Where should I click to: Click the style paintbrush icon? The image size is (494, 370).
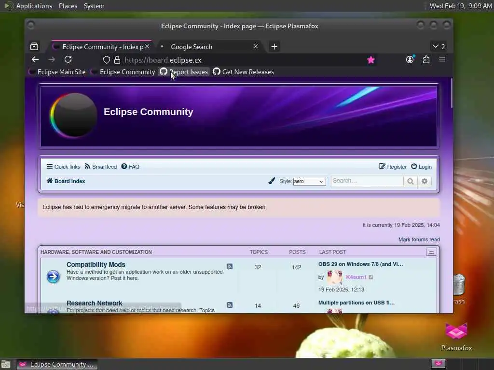(272, 181)
